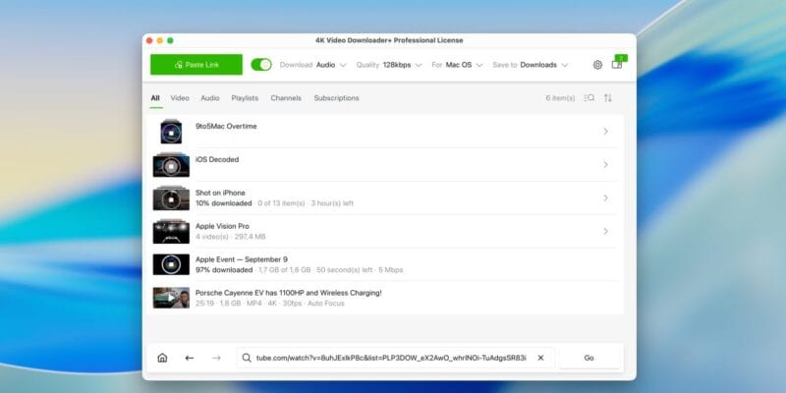
Task: Click the 9to5Mac Overtime thumbnail
Action: (171, 132)
